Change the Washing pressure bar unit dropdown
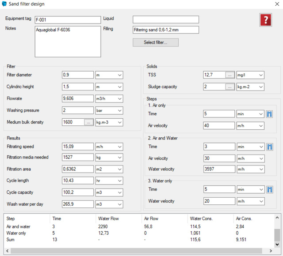Screen dimensions: 283x256 pos(109,110)
